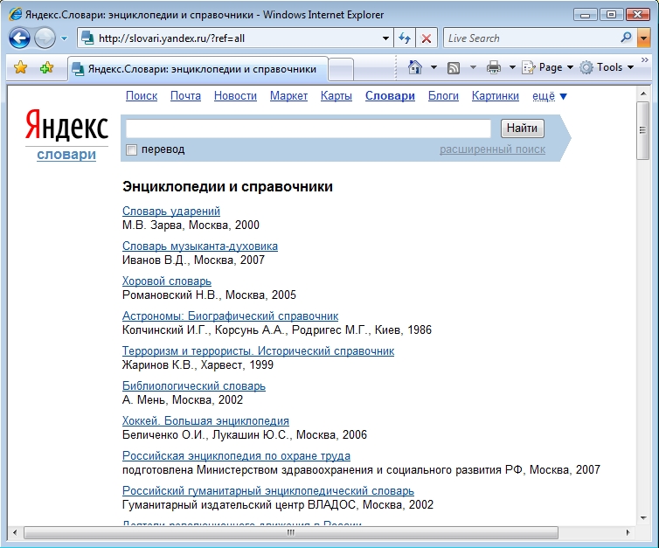This screenshot has width=659, height=548.
Task: Click the Яндекс logo
Action: [66, 124]
